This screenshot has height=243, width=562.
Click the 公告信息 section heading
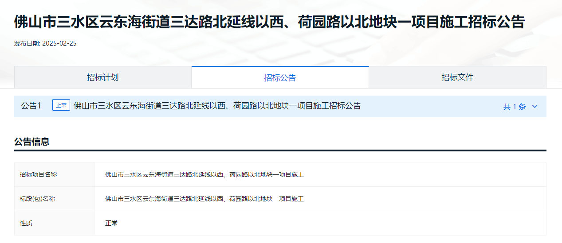tap(31, 142)
